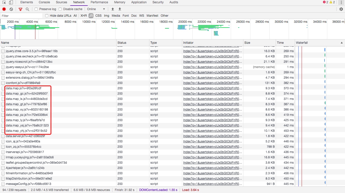Select the XHR filter type
The height and width of the screenshot is (193, 345).
(x=84, y=16)
